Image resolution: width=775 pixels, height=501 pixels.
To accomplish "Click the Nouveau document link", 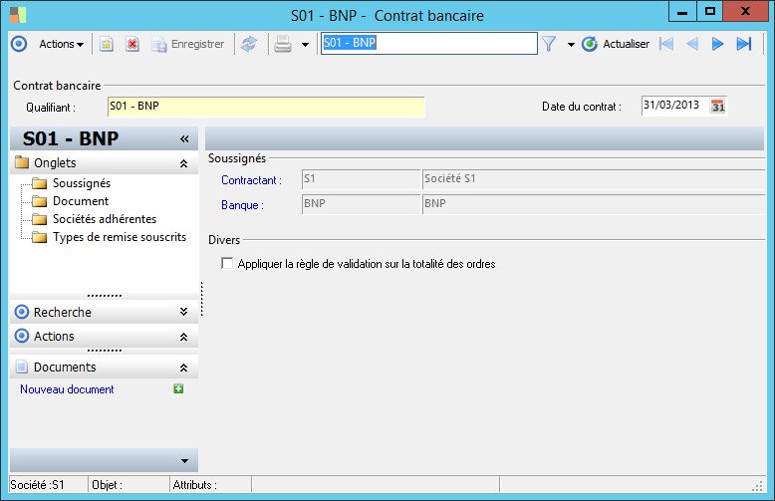I will 67,389.
